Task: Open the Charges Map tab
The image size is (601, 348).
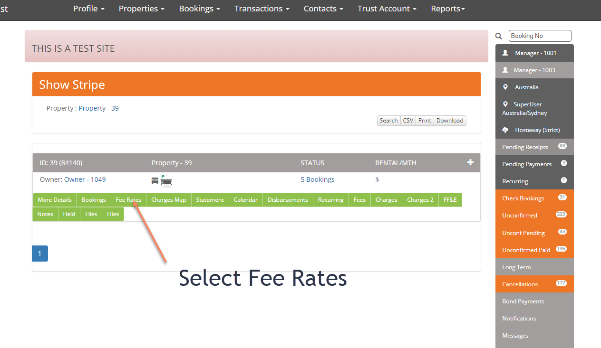Action: 169,200
